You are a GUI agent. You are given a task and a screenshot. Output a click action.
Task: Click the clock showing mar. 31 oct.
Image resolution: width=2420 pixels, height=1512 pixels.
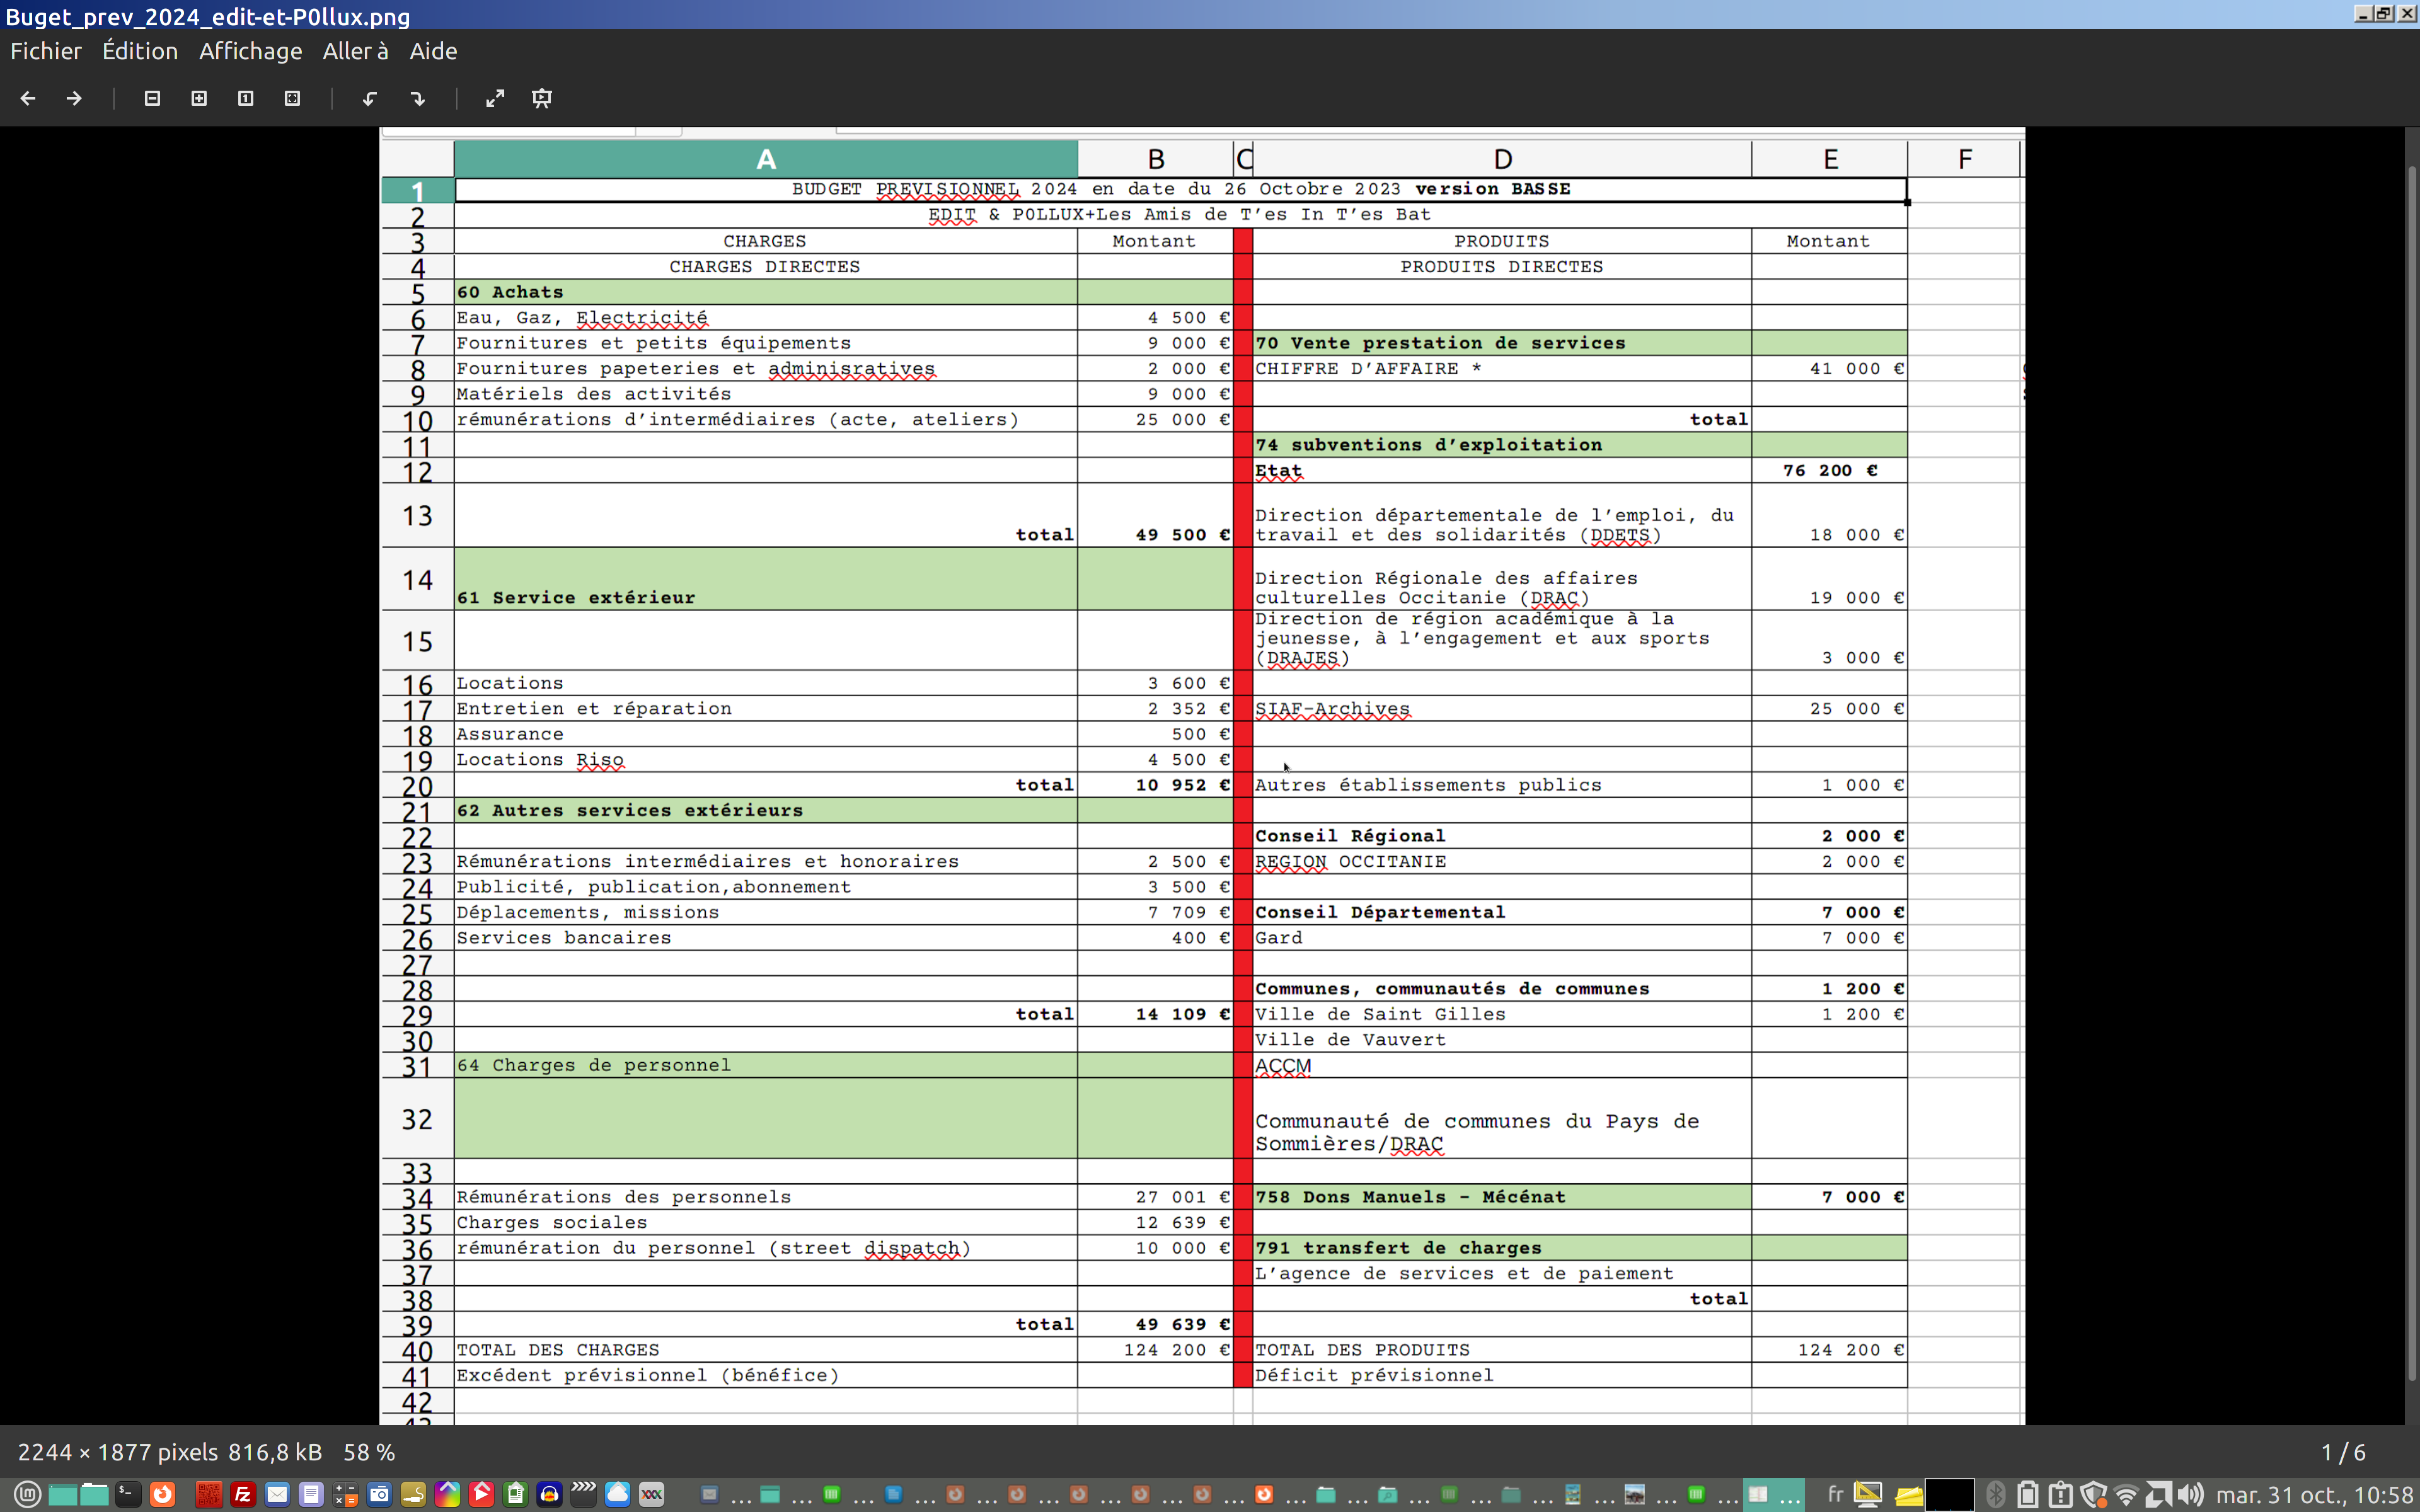[x=2314, y=1494]
